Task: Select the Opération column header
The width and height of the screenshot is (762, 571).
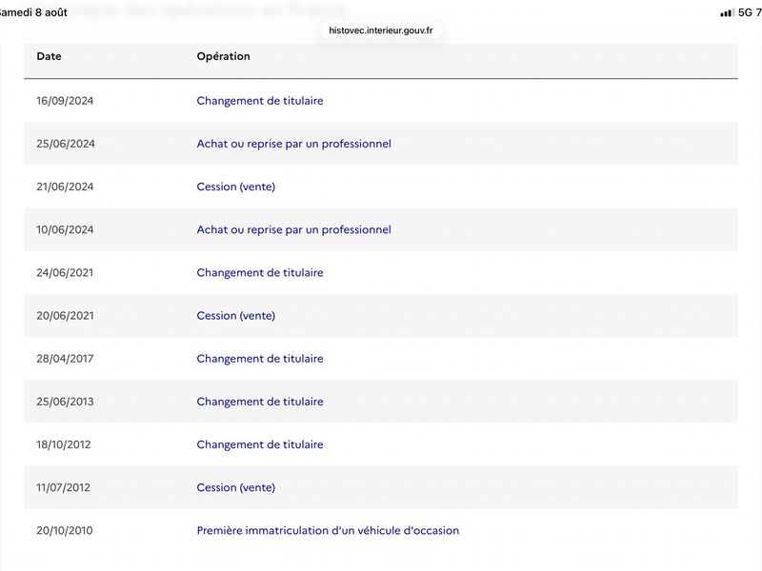Action: coord(223,56)
